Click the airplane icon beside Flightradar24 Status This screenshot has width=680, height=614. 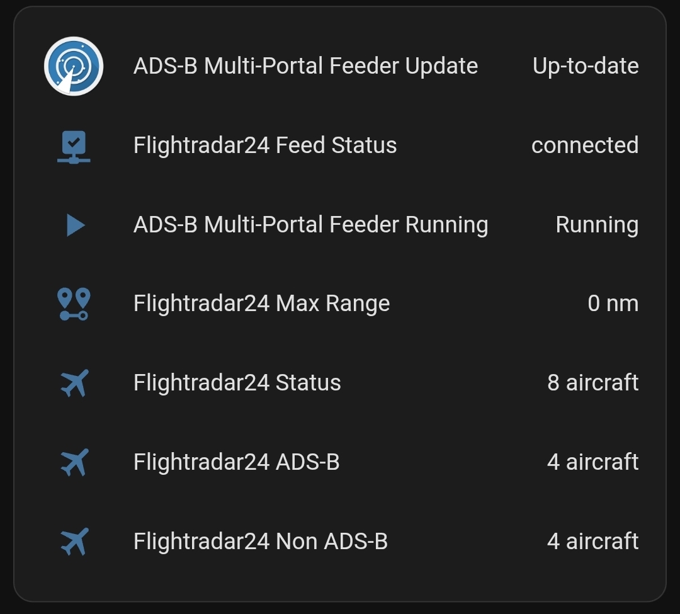point(74,382)
